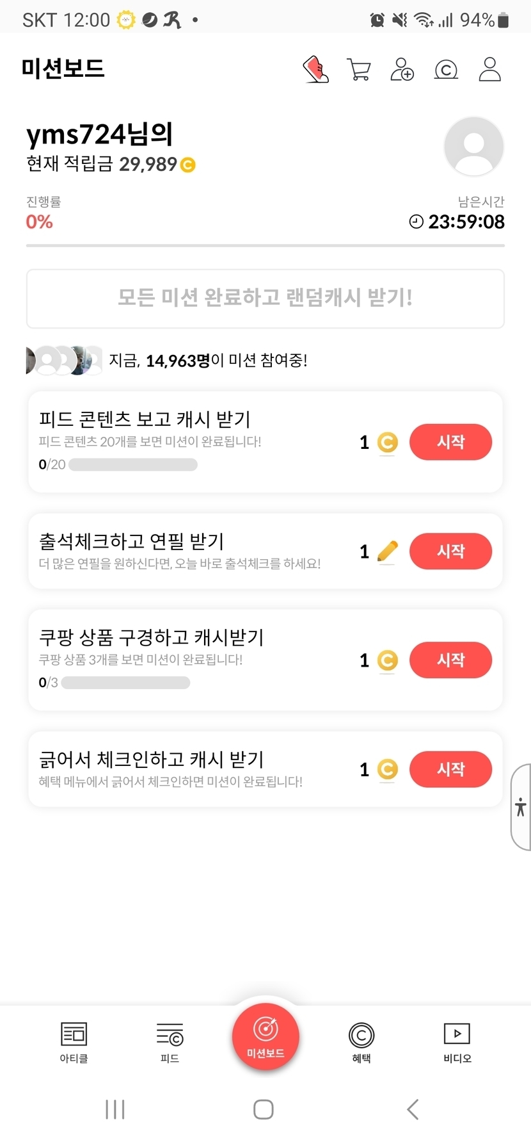Screen dimensions: 531x1140
Task: Start the Coupang product browsing mission
Action: pos(450,660)
